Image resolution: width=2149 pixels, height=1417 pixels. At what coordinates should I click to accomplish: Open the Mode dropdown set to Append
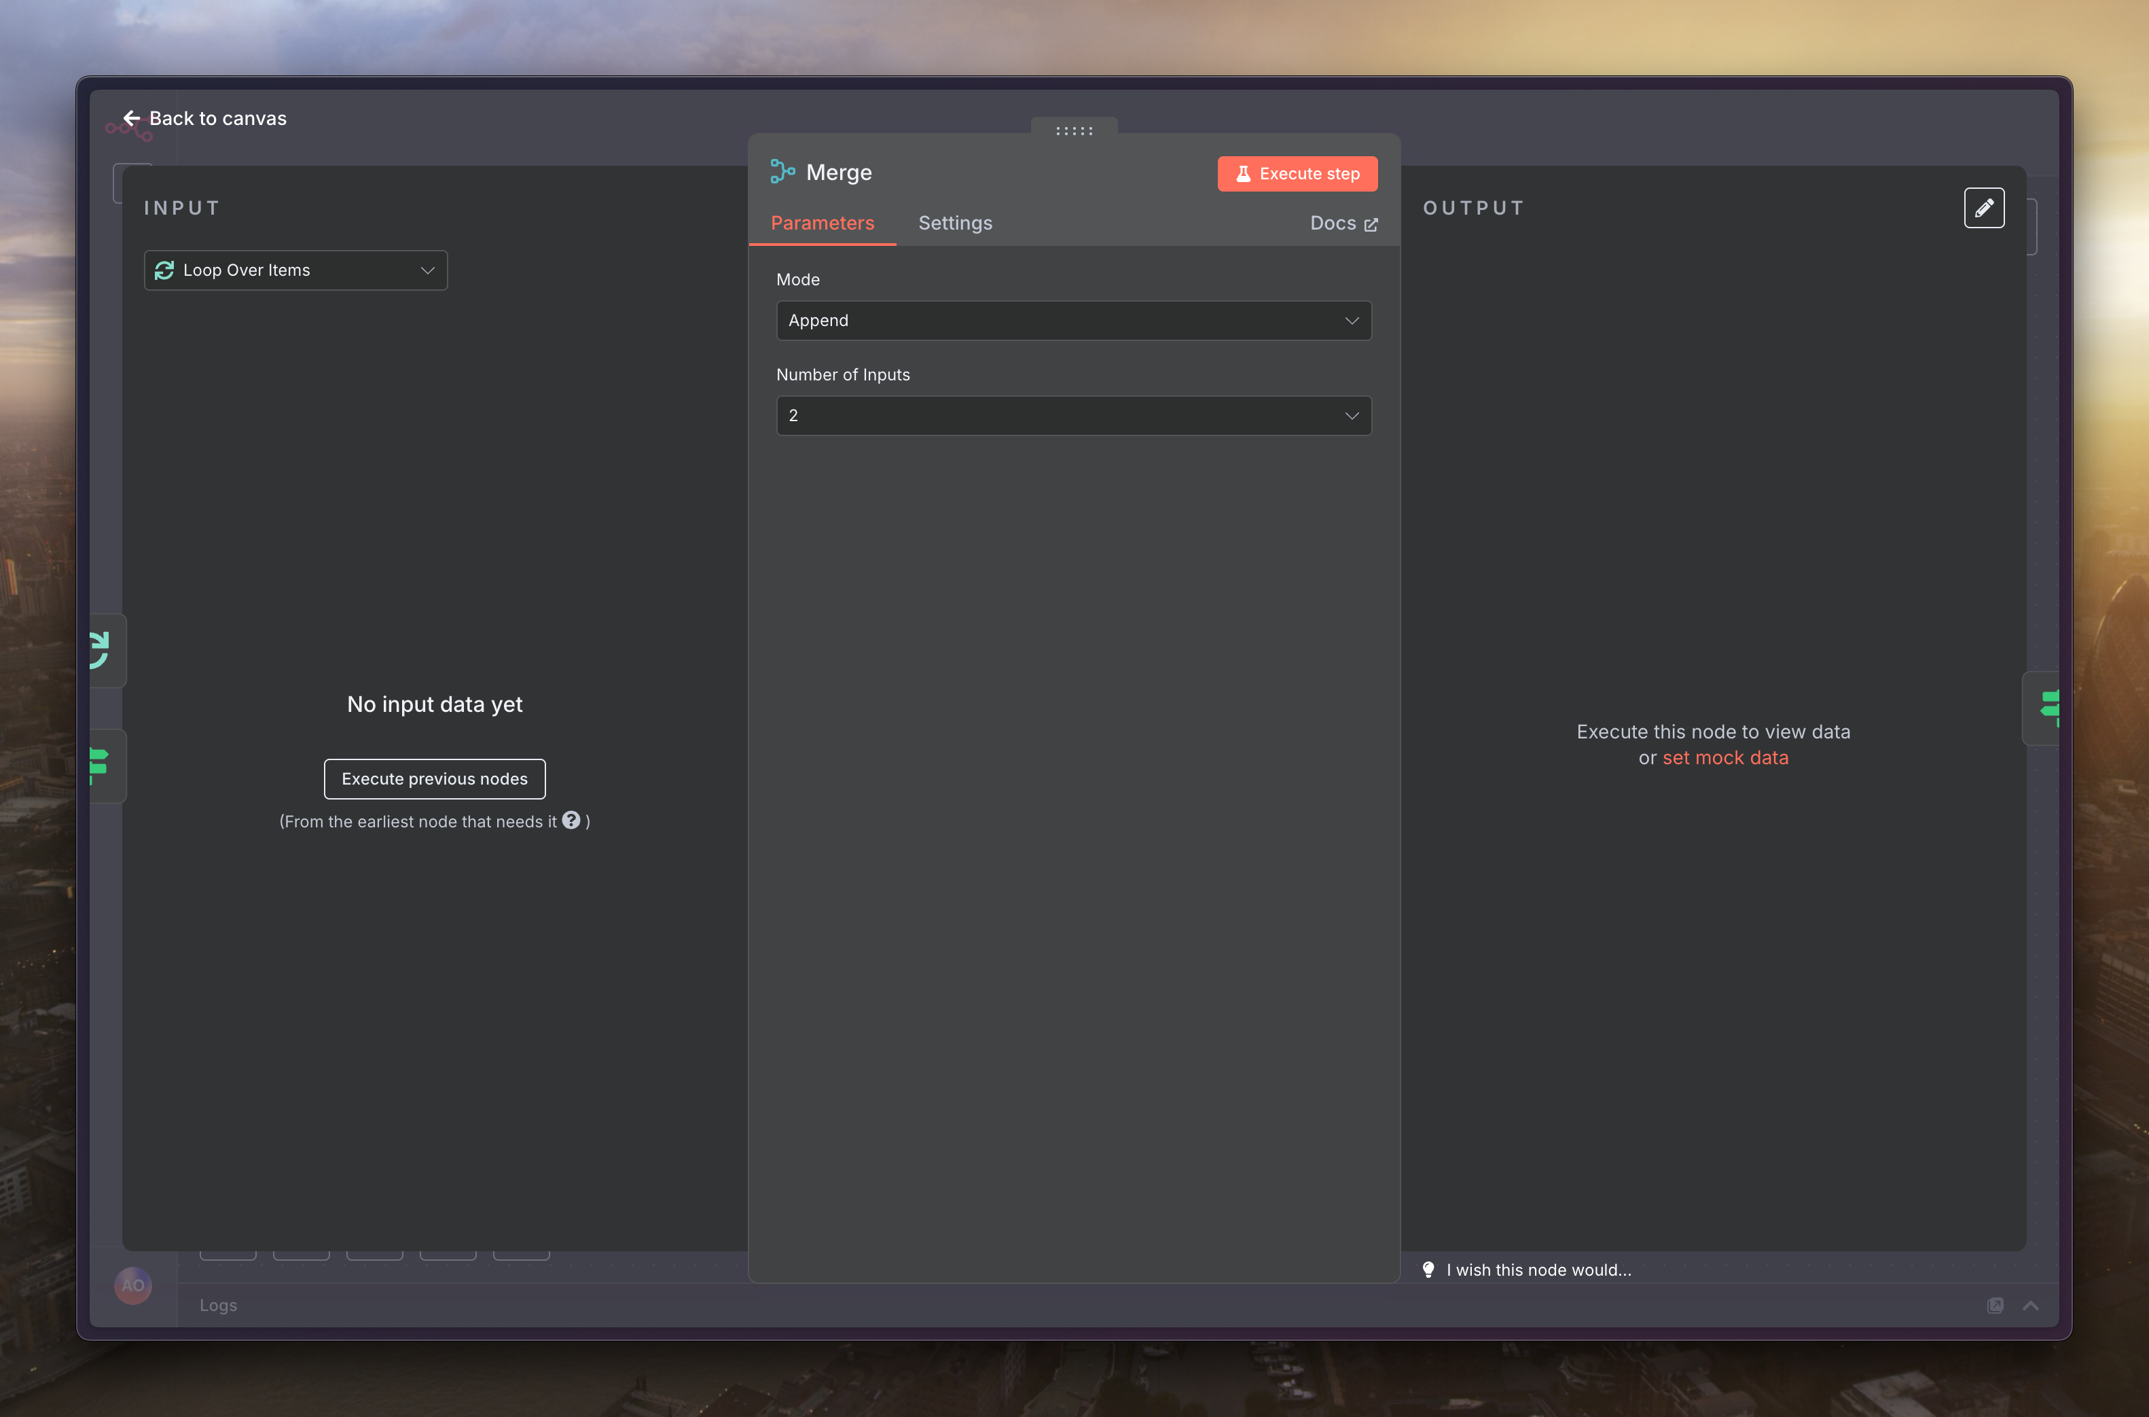(1073, 321)
